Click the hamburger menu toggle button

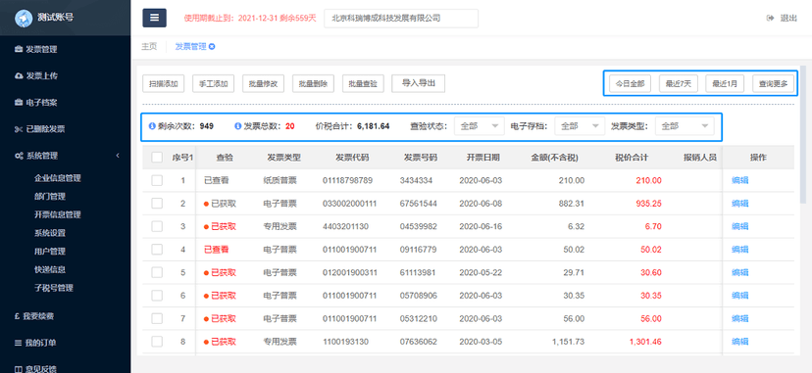[x=154, y=18]
